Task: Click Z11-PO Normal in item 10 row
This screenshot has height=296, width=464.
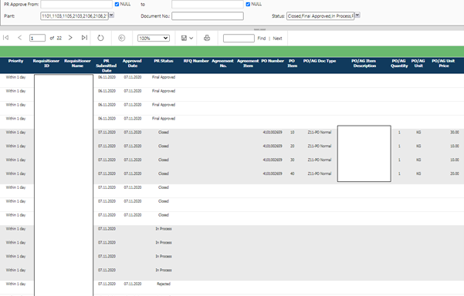Action: (x=320, y=133)
